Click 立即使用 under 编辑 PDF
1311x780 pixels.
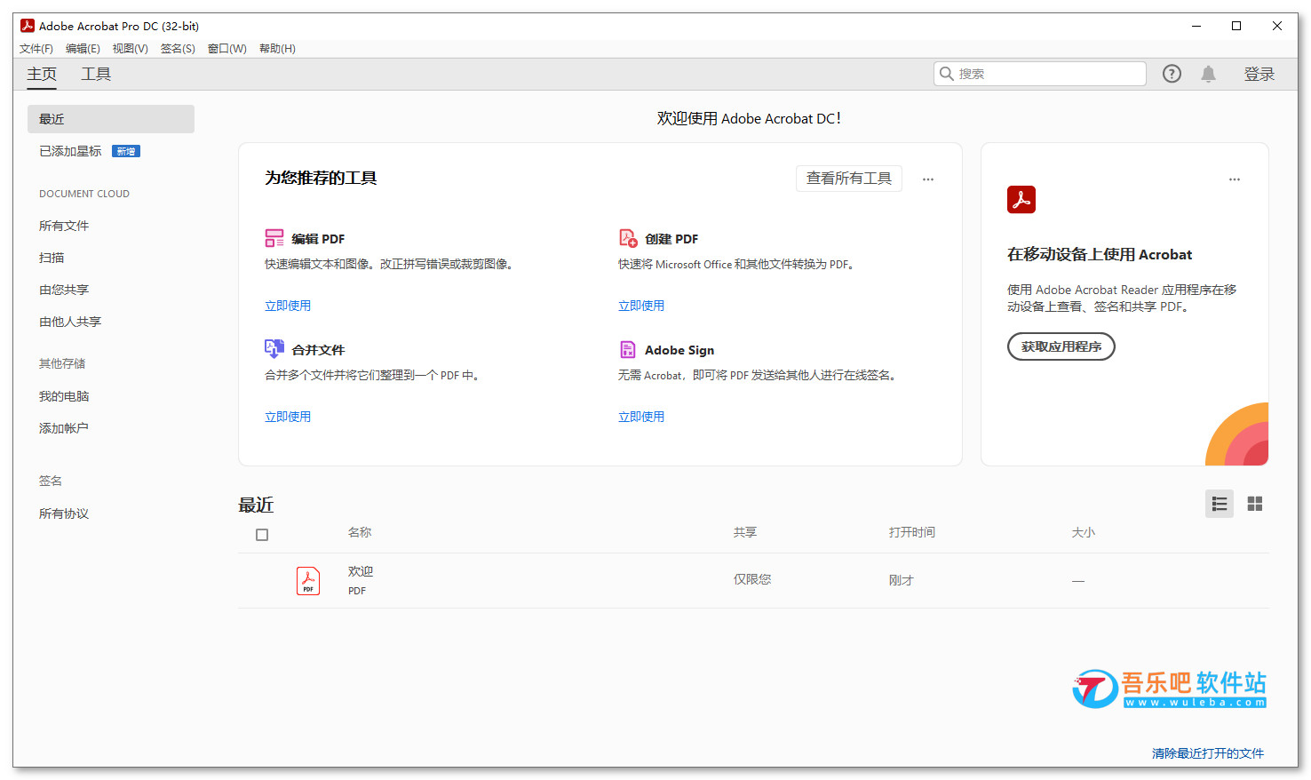(288, 306)
